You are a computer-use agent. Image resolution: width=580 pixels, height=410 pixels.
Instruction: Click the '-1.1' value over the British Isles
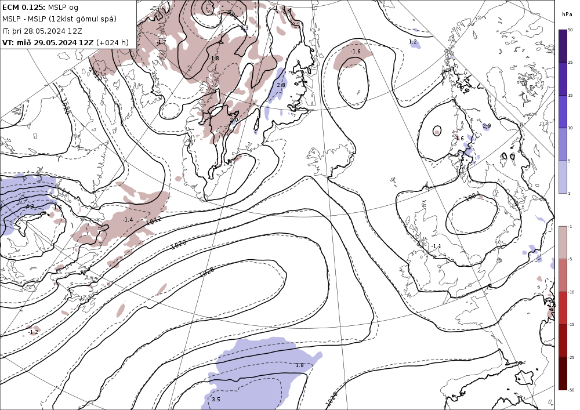[x=436, y=246]
